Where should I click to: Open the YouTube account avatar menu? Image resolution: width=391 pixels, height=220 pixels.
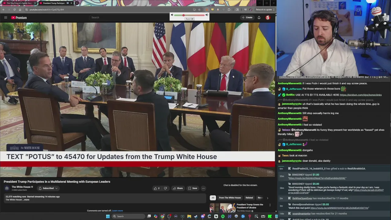268,17
